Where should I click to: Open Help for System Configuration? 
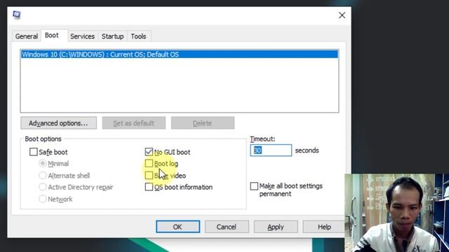point(324,227)
